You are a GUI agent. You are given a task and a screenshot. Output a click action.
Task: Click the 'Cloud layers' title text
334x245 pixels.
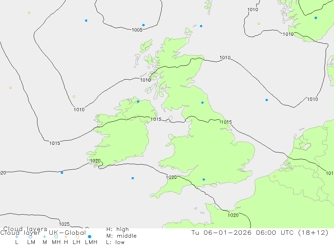(25, 229)
